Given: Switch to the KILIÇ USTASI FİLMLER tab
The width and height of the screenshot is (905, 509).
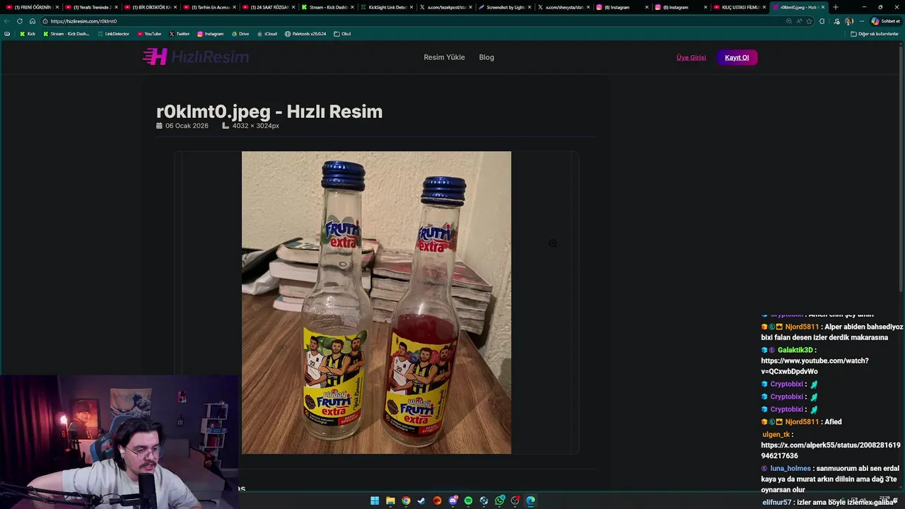Looking at the screenshot, I should tap(739, 7).
